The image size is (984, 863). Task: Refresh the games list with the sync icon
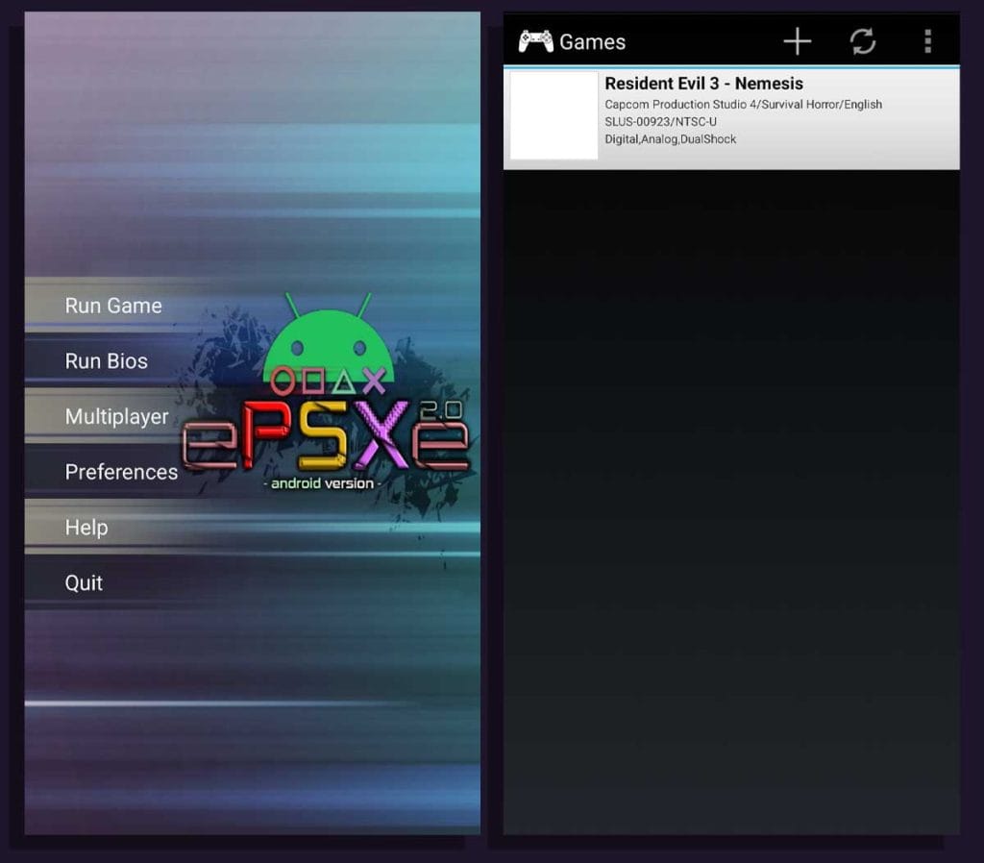(x=863, y=41)
